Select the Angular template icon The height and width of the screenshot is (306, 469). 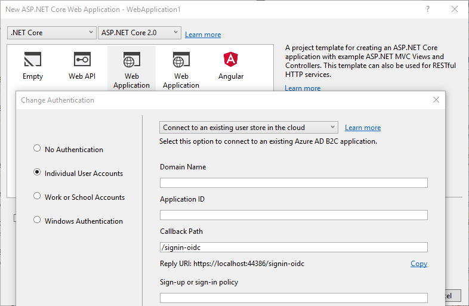click(x=230, y=59)
